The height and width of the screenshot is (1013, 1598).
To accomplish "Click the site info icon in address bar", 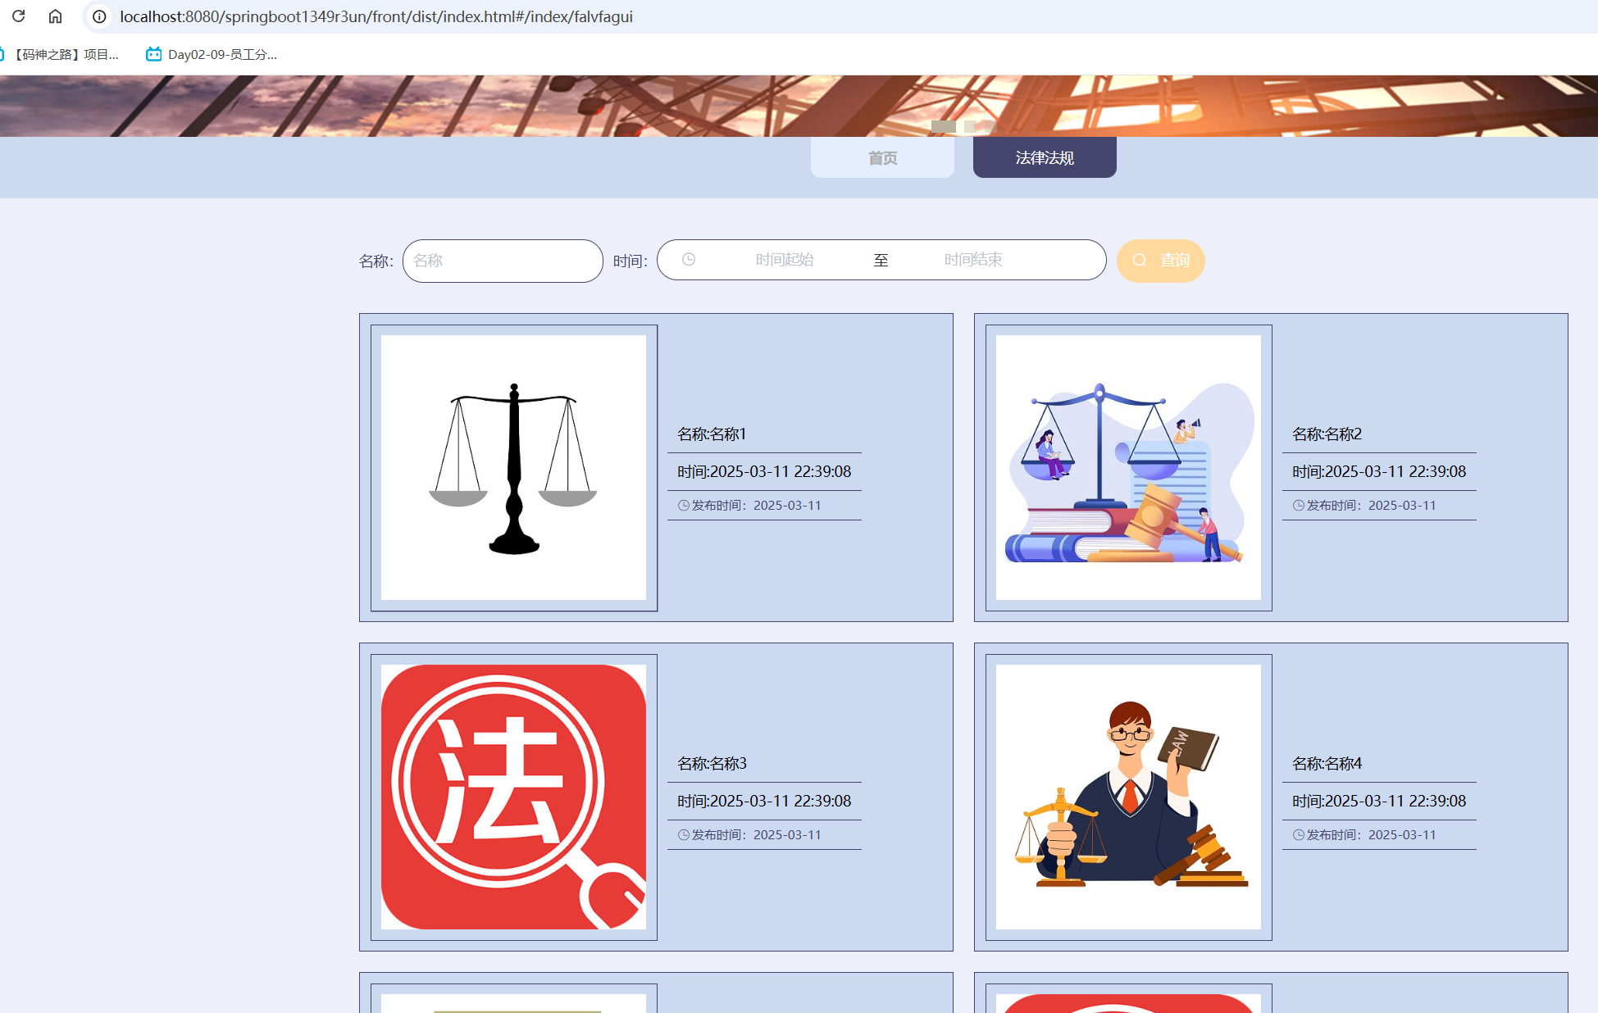I will tap(99, 16).
